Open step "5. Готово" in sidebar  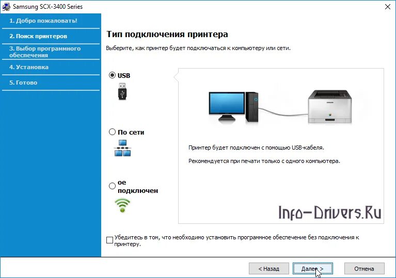(x=23, y=83)
